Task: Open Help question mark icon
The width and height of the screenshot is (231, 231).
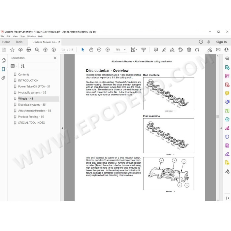Action: point(201,42)
